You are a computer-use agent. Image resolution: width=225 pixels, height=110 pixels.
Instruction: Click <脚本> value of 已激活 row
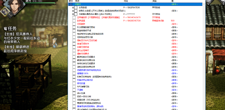(174, 4)
